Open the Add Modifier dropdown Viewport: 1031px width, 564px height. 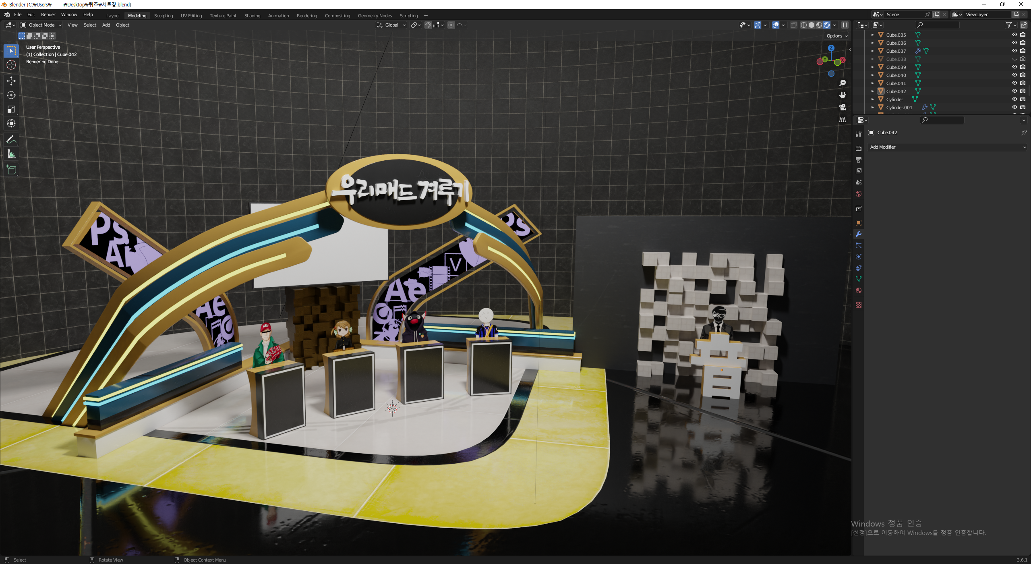[x=947, y=147]
